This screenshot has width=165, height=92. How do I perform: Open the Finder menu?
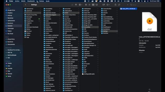click(x=11, y=1)
